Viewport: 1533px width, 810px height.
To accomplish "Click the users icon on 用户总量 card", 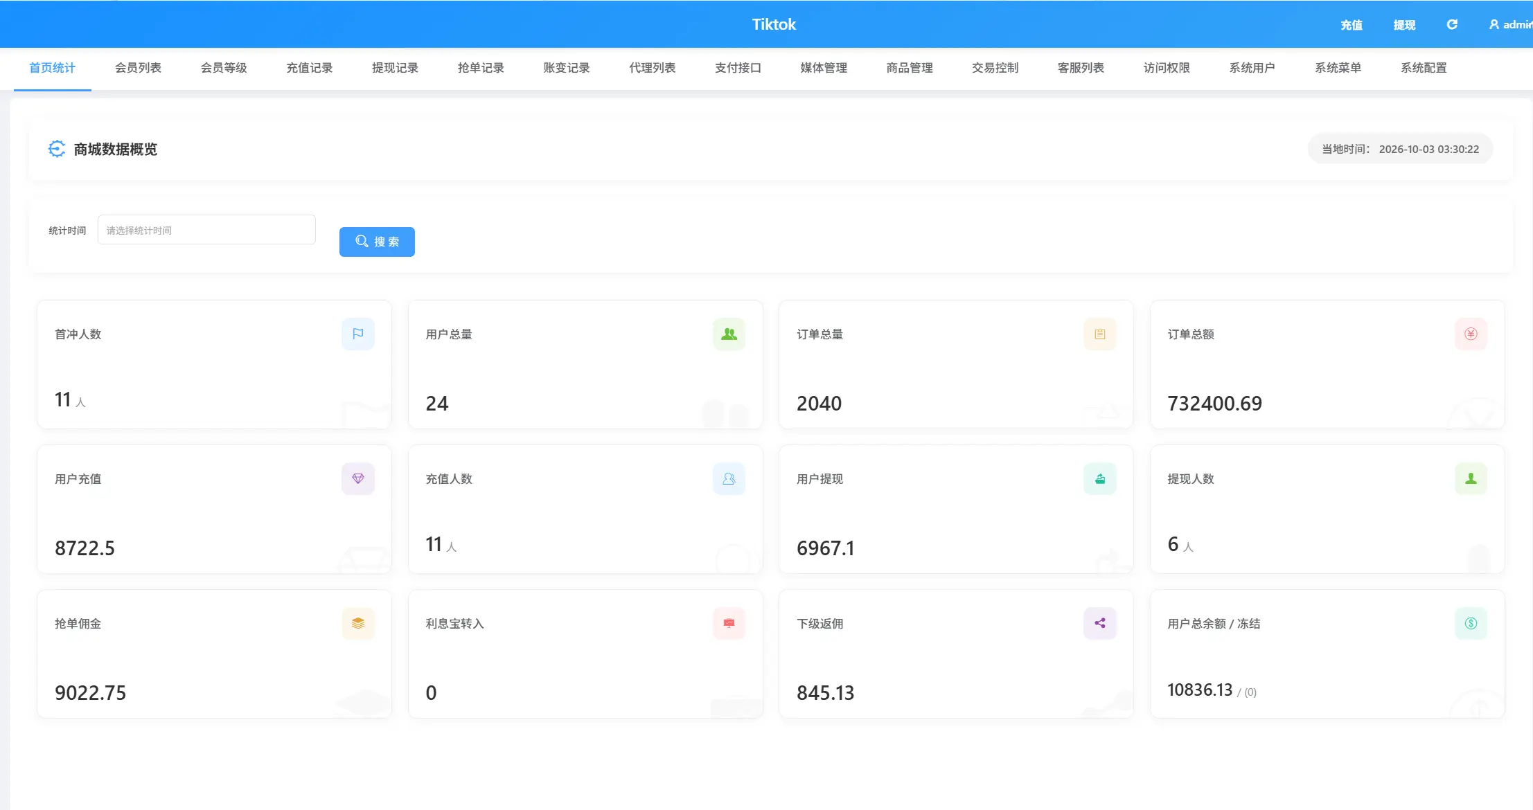I will [729, 334].
